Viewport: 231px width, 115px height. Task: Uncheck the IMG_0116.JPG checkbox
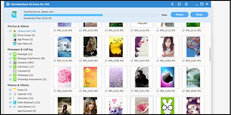tap(55, 30)
